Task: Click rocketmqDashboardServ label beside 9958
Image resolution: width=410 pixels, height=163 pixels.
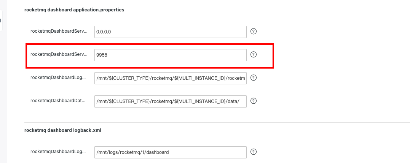Action: pyautogui.click(x=59, y=55)
